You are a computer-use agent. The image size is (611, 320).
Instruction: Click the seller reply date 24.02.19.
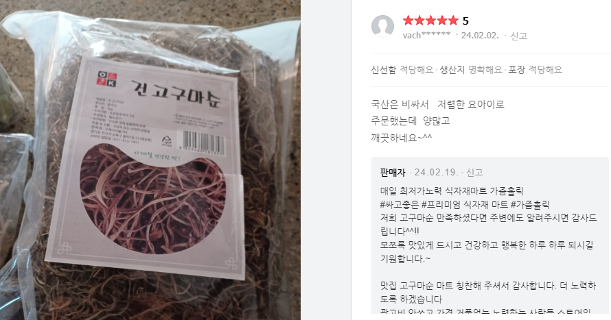tap(431, 172)
